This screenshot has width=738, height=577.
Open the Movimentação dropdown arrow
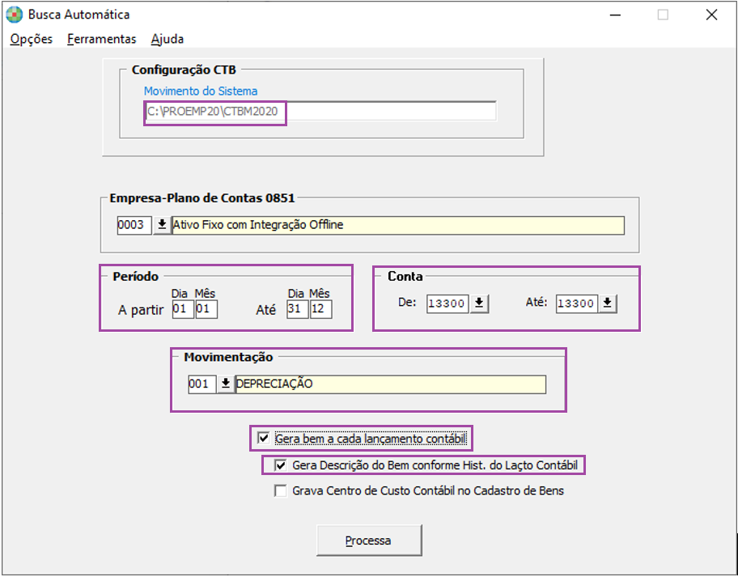coord(226,384)
